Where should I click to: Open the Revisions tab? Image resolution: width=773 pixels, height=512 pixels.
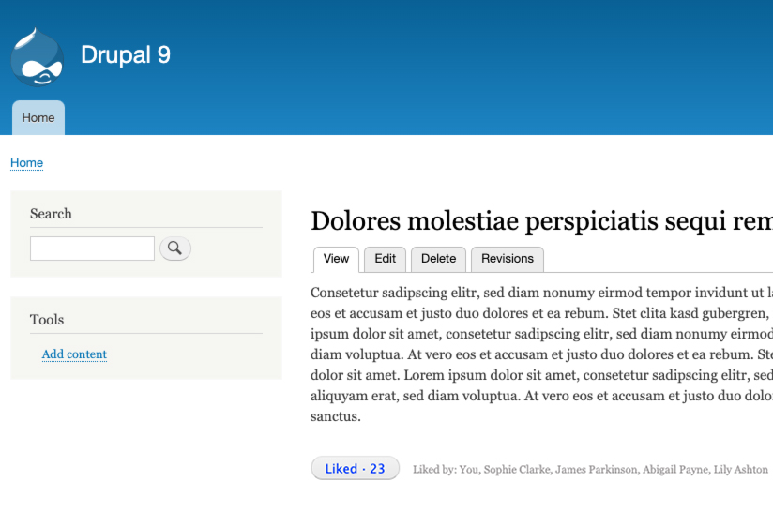(x=508, y=259)
